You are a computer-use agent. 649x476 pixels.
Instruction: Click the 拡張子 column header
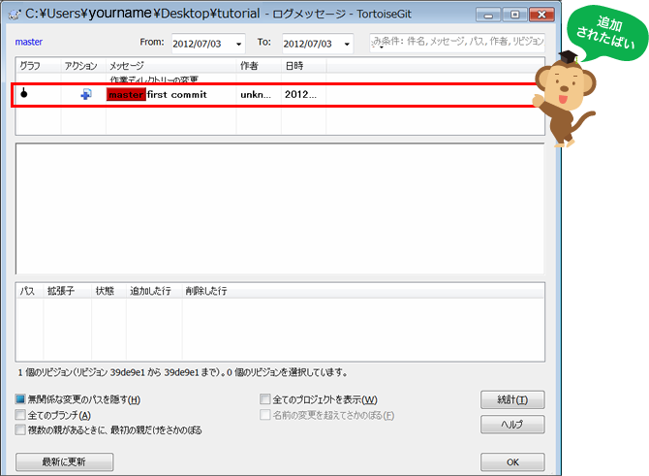click(67, 291)
